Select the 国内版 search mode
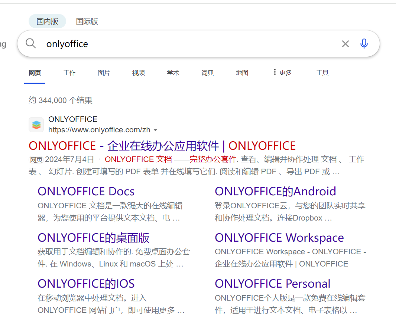The width and height of the screenshot is (396, 321). click(47, 21)
